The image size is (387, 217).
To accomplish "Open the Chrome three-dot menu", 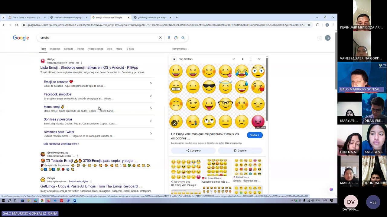I will 333,25.
